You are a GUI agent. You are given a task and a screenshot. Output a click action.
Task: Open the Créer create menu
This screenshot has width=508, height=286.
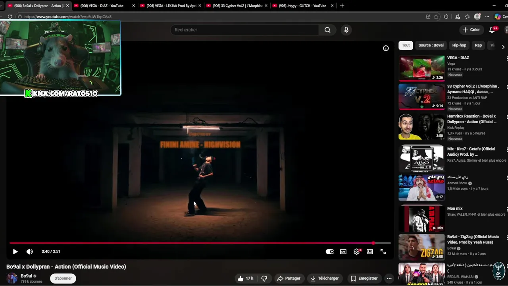click(x=471, y=30)
